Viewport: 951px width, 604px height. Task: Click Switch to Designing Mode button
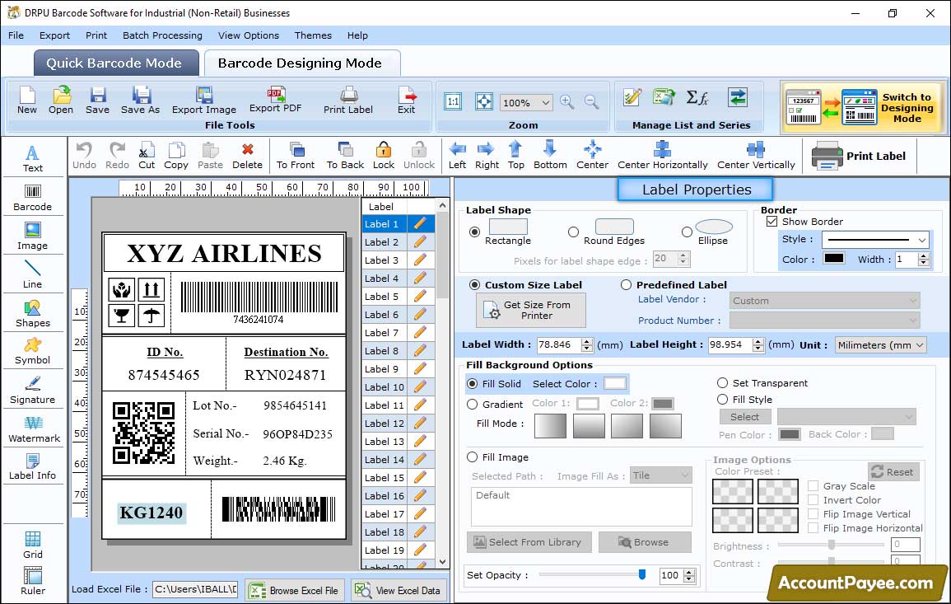[863, 107]
